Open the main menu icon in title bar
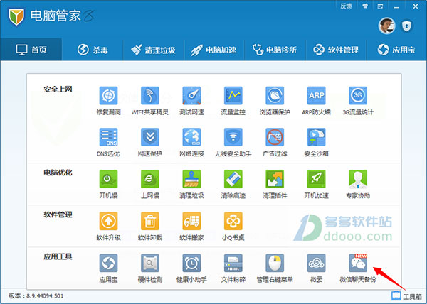 (x=380, y=6)
